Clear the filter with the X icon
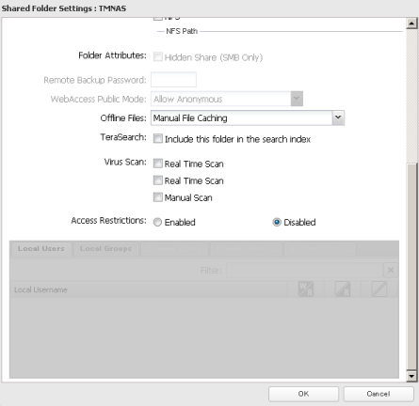 [391, 270]
